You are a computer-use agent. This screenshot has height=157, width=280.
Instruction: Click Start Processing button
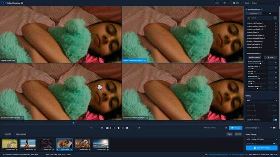(x=262, y=148)
